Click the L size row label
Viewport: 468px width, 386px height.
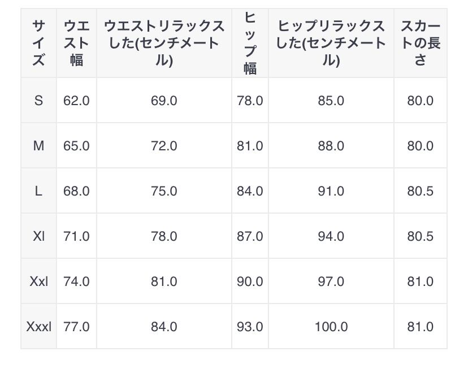coord(38,191)
